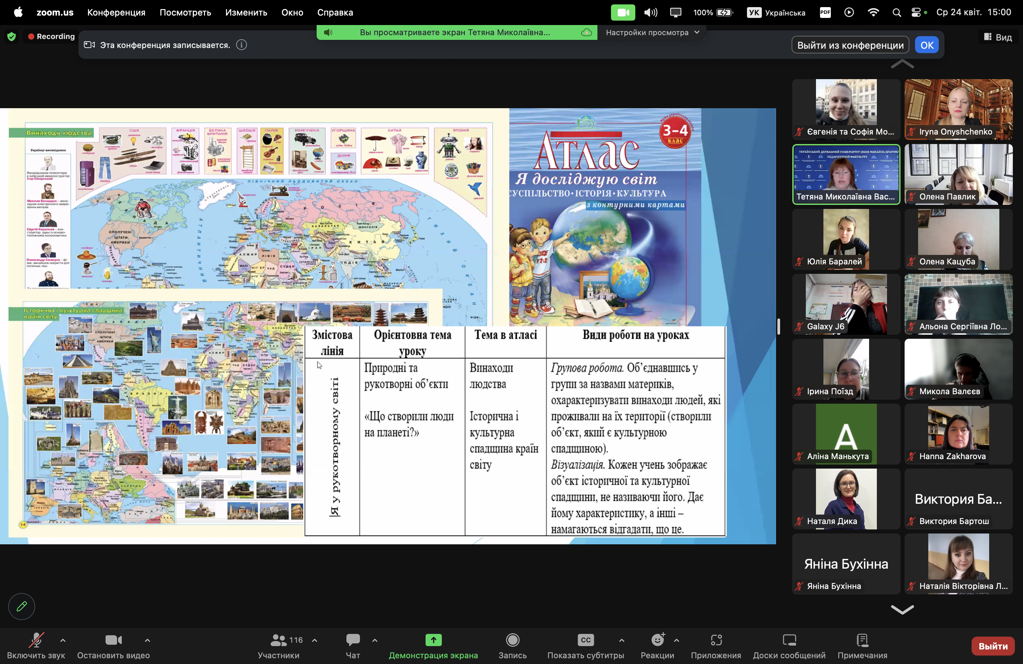Select Юлія Баралей video thumbnail
The image size is (1023, 664).
(846, 239)
